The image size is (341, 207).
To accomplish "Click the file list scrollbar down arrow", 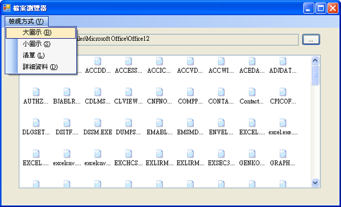I will point(315,183).
